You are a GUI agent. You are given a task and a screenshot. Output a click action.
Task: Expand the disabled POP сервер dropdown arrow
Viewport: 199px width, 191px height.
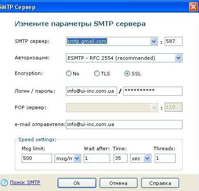(x=154, y=107)
